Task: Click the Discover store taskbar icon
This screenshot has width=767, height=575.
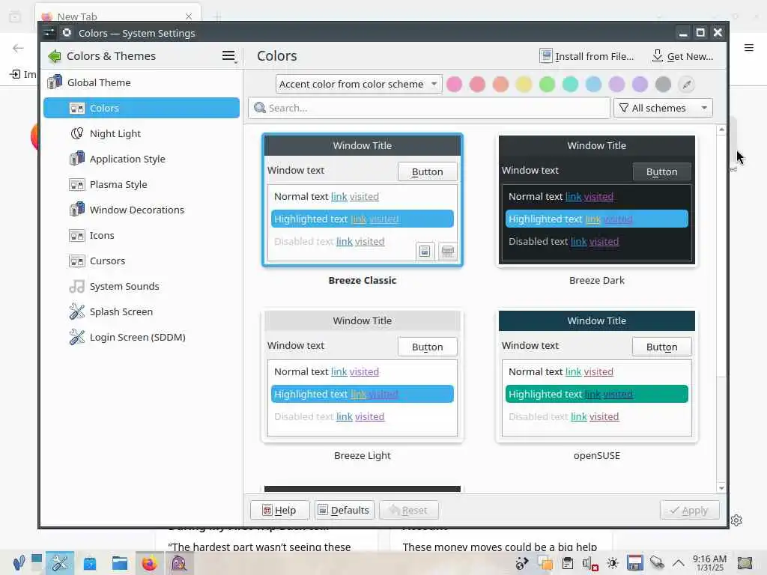Action: point(90,563)
